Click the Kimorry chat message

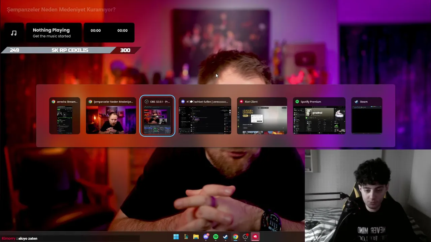(x=20, y=238)
